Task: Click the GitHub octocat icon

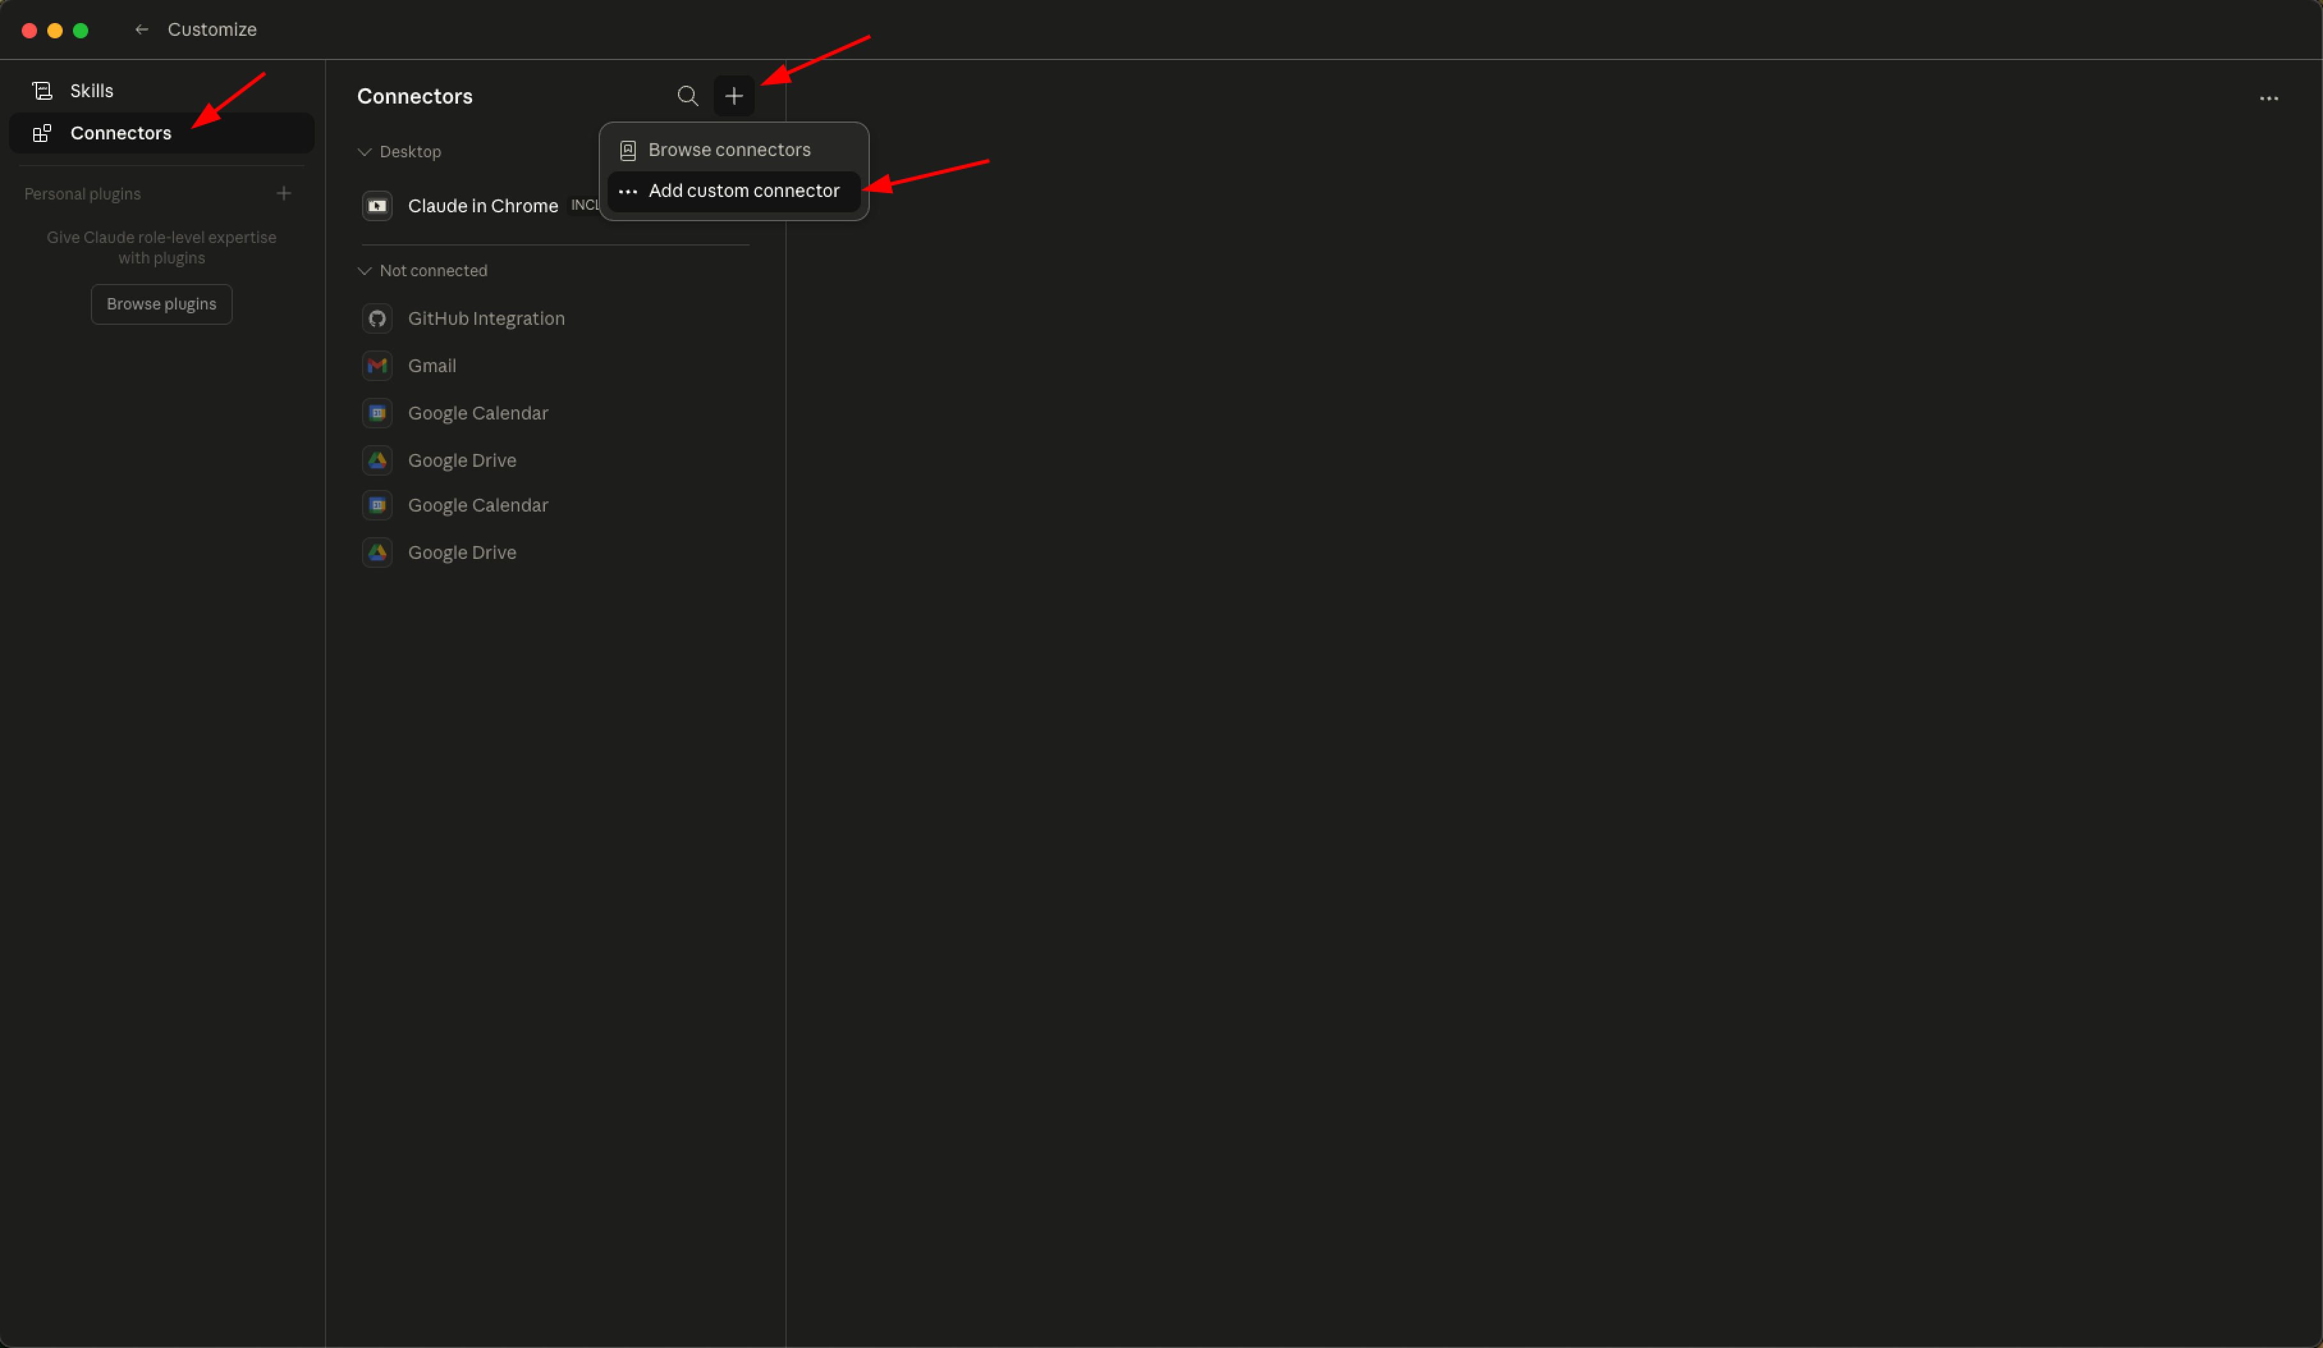Action: [x=377, y=319]
